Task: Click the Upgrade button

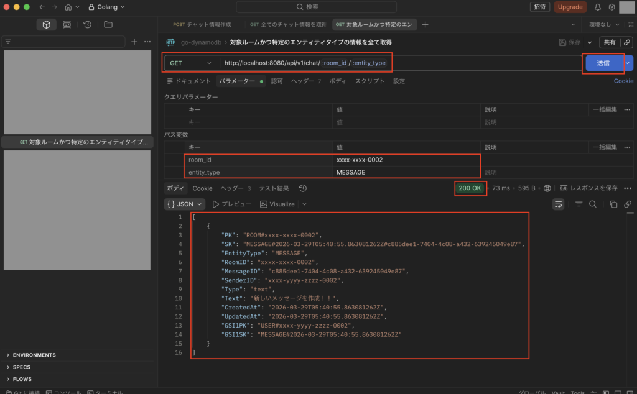Action: [570, 7]
